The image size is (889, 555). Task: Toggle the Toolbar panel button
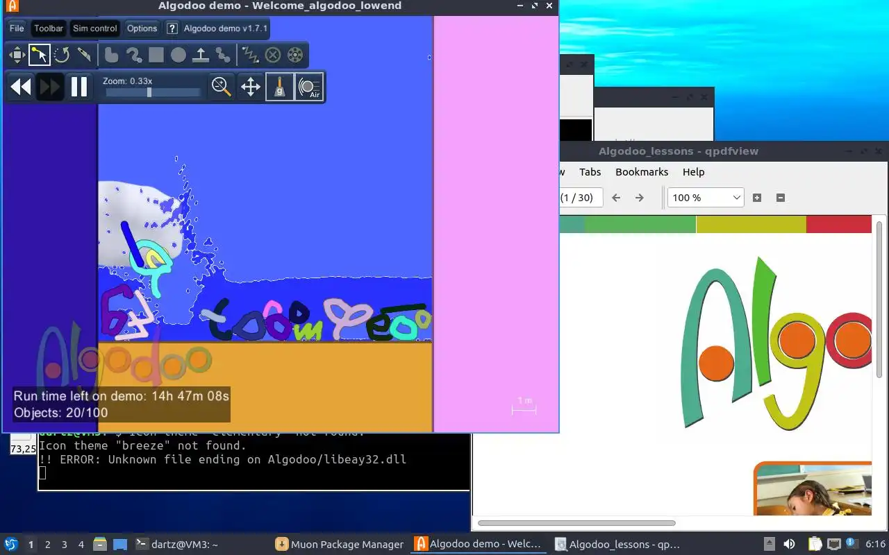point(49,28)
